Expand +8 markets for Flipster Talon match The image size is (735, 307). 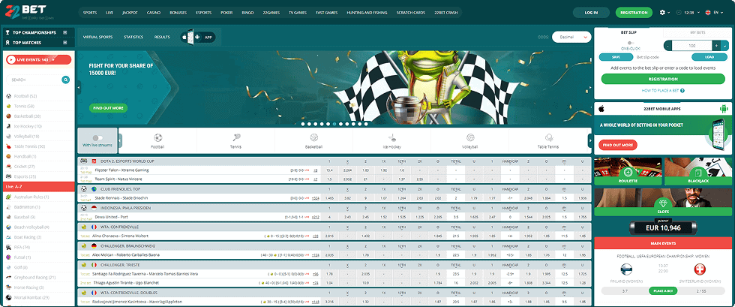316,170
